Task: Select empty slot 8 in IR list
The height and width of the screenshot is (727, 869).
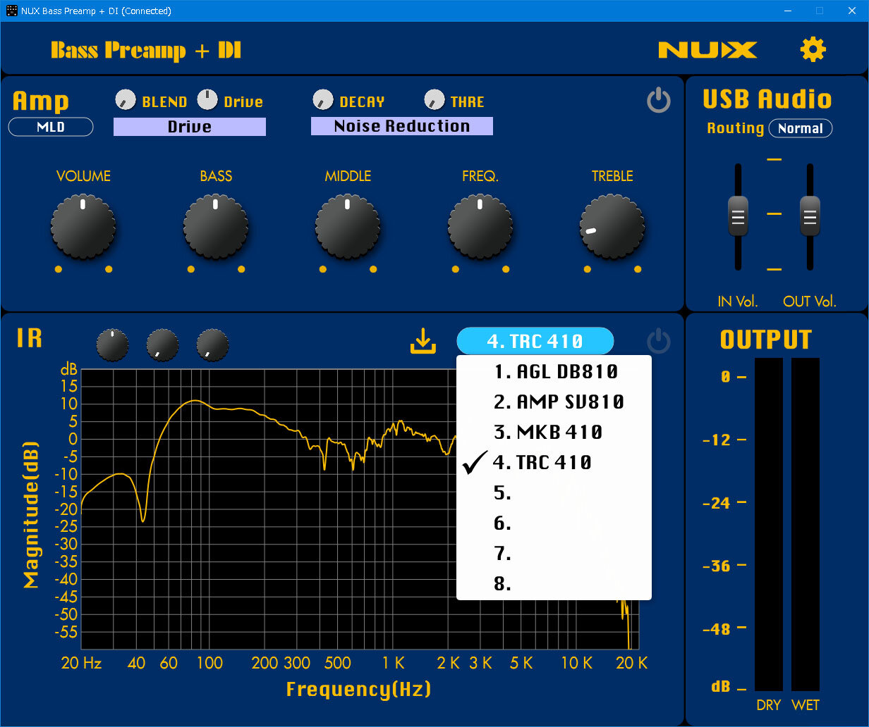Action: [x=554, y=584]
